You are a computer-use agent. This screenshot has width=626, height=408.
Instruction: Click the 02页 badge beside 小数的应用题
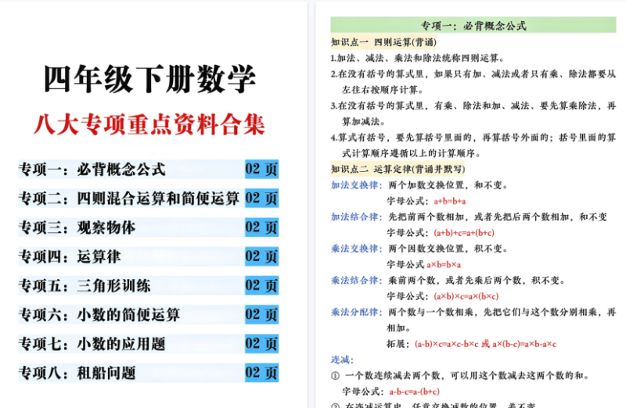(261, 344)
